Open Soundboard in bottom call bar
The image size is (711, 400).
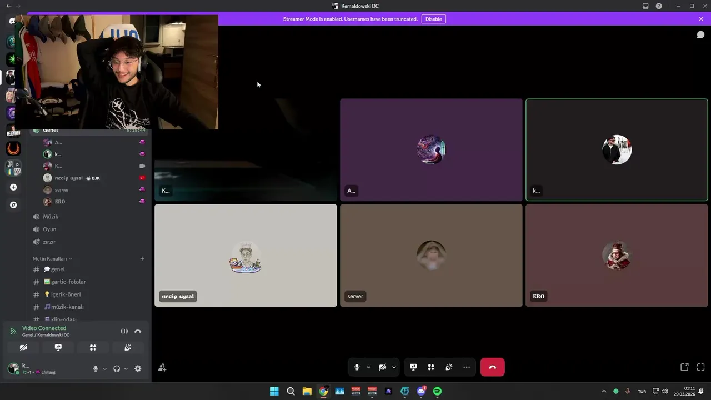click(x=449, y=367)
